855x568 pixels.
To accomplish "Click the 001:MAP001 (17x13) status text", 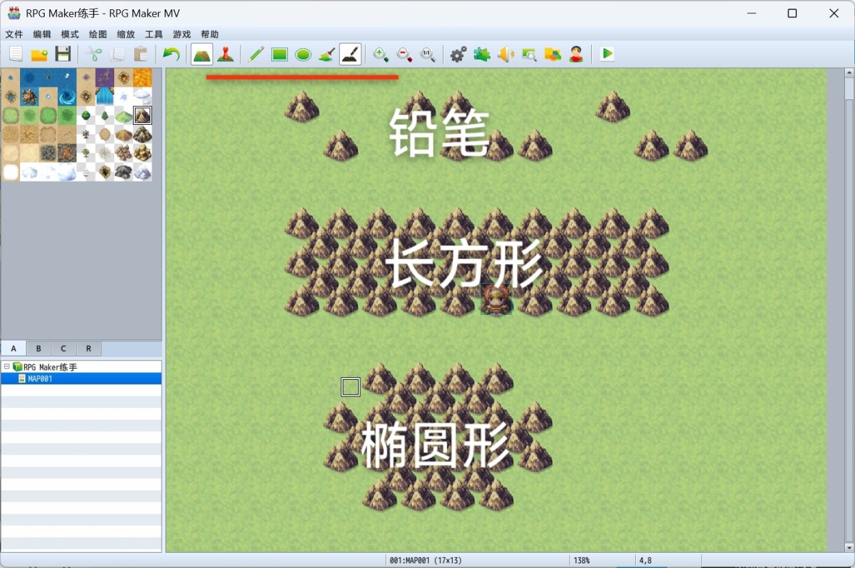I will (425, 561).
